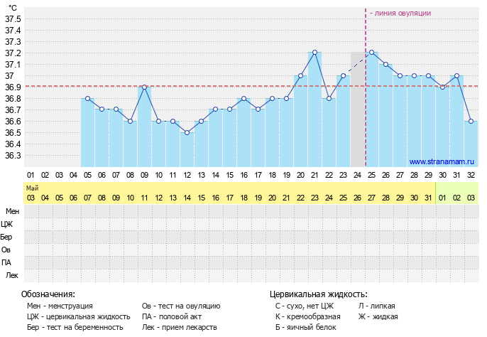Click the 37.5 label on the temperature axis
The height and width of the screenshot is (337, 487).
[13, 19]
